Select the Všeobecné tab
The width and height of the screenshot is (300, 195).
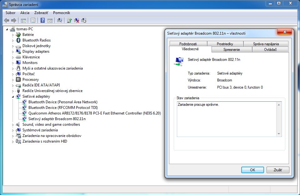(190, 49)
